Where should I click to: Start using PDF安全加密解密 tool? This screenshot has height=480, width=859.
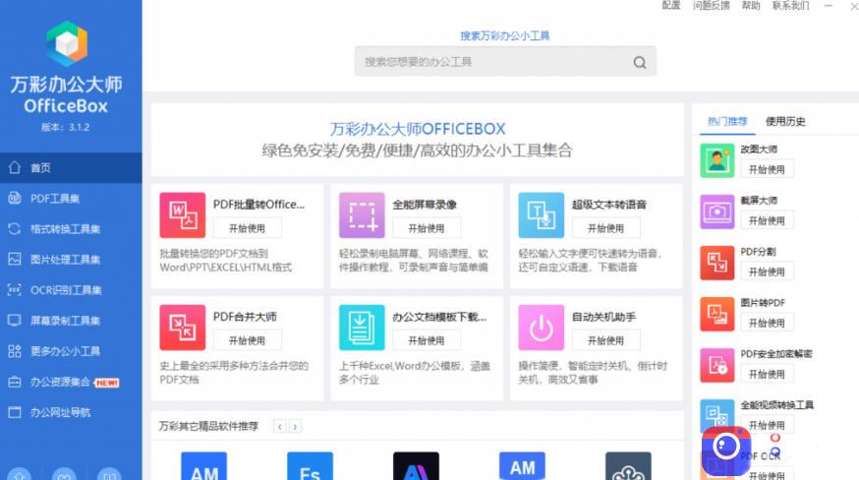[x=767, y=374]
